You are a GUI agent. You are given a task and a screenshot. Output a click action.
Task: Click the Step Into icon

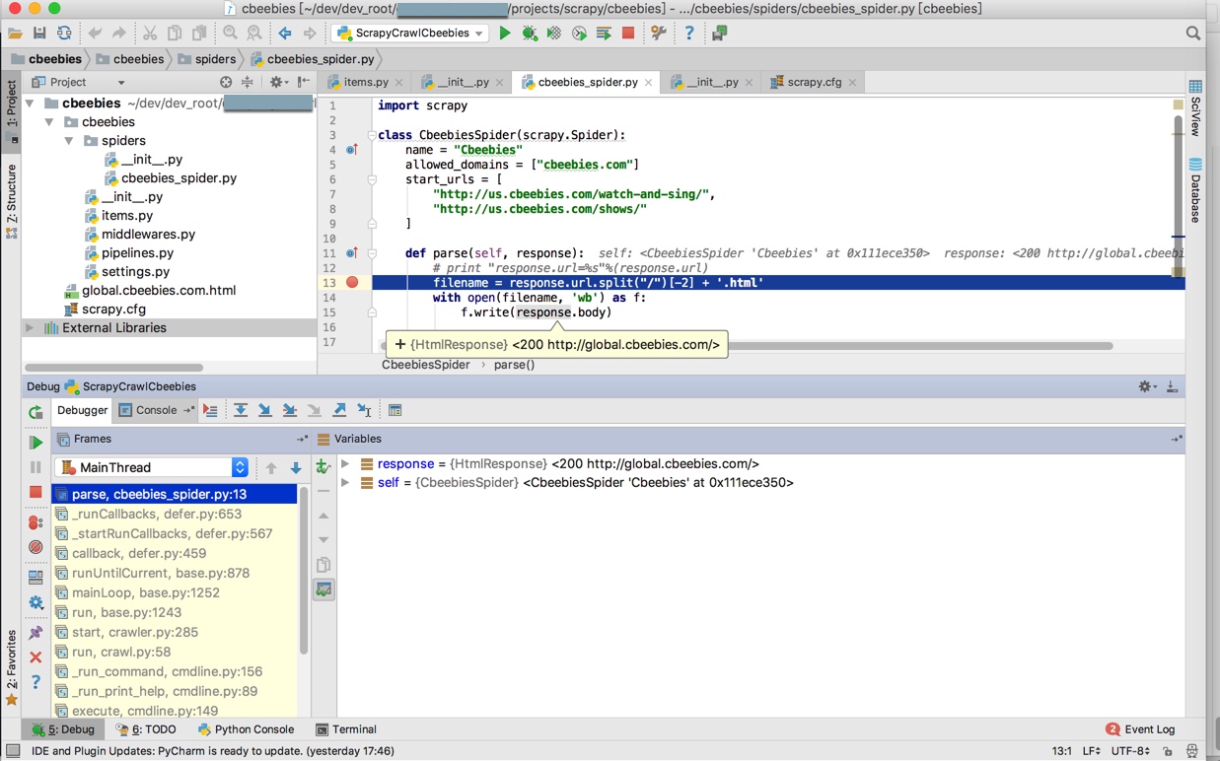pos(265,410)
